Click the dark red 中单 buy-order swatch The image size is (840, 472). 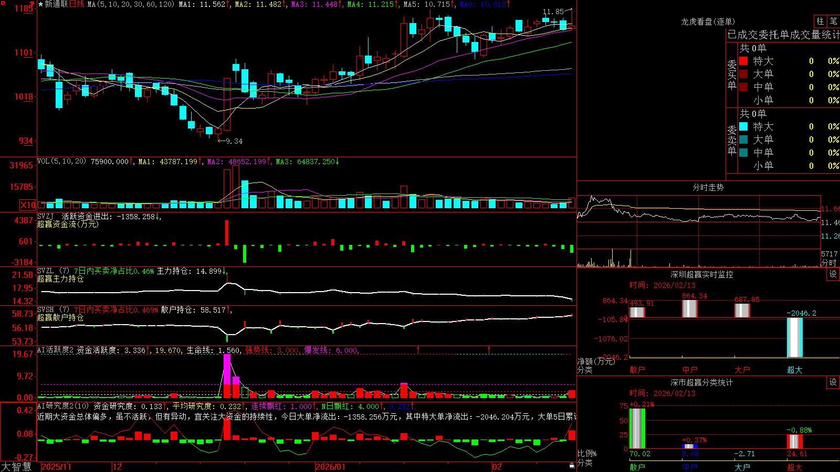pos(743,87)
